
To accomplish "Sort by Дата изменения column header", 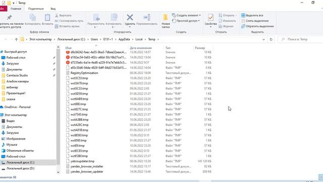I will 141,48.
